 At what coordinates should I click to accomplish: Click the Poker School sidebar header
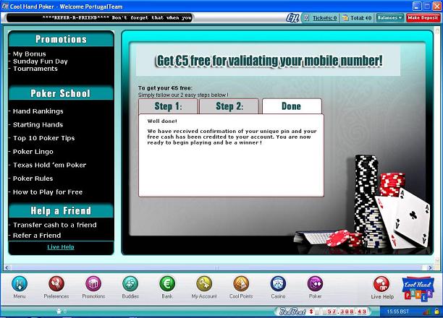pos(61,93)
